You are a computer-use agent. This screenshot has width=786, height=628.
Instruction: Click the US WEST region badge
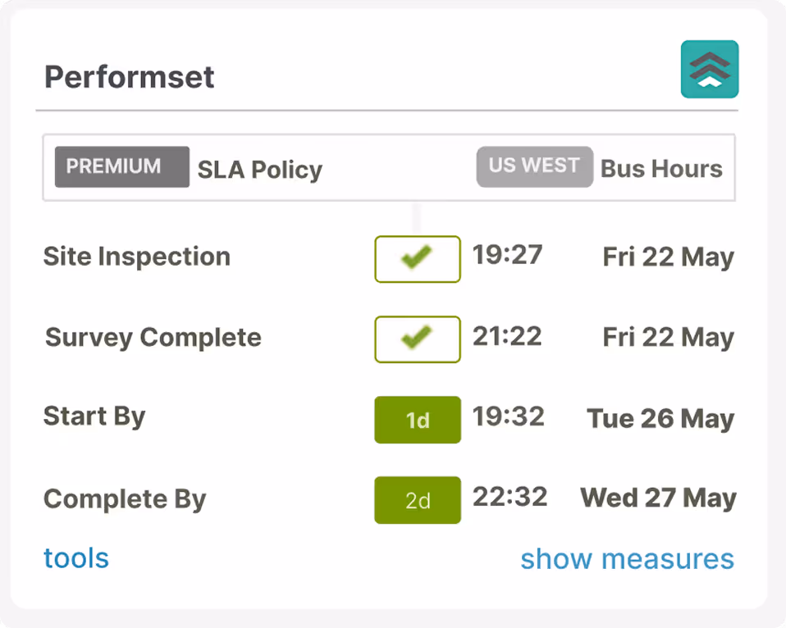(534, 166)
